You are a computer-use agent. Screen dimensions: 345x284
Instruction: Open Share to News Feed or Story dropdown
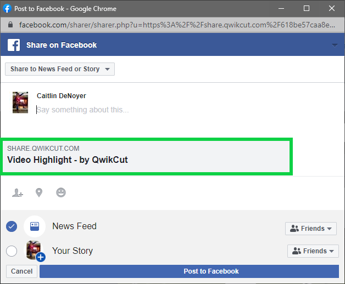coord(60,69)
